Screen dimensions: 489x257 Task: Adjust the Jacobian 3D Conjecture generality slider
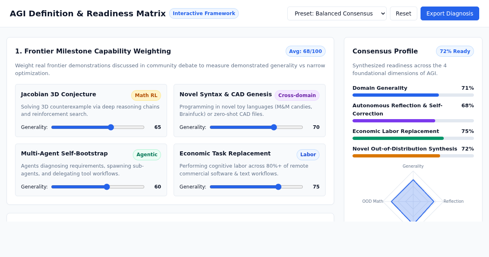pos(98,127)
